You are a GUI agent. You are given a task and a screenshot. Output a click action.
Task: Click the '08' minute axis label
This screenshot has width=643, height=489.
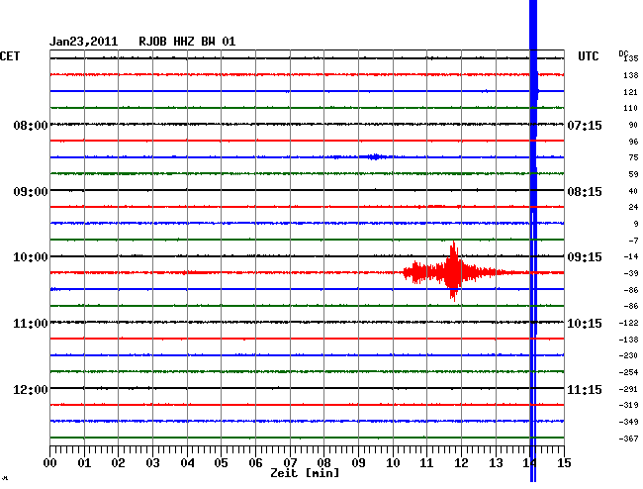(323, 463)
